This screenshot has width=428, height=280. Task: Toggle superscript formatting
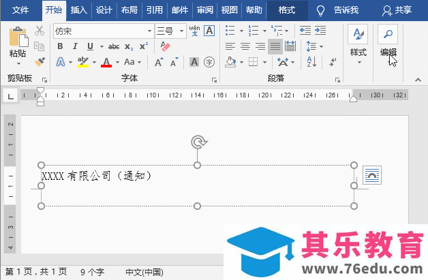(144, 46)
